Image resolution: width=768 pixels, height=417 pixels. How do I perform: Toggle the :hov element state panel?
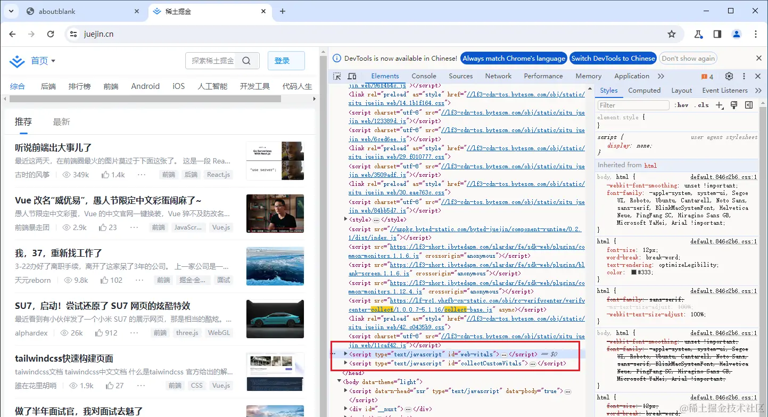point(682,105)
